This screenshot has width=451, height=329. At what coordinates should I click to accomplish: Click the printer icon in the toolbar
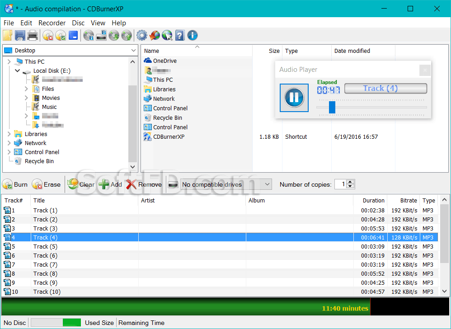[33, 35]
